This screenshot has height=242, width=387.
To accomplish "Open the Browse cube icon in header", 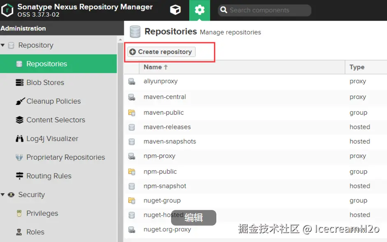I will 175,10.
